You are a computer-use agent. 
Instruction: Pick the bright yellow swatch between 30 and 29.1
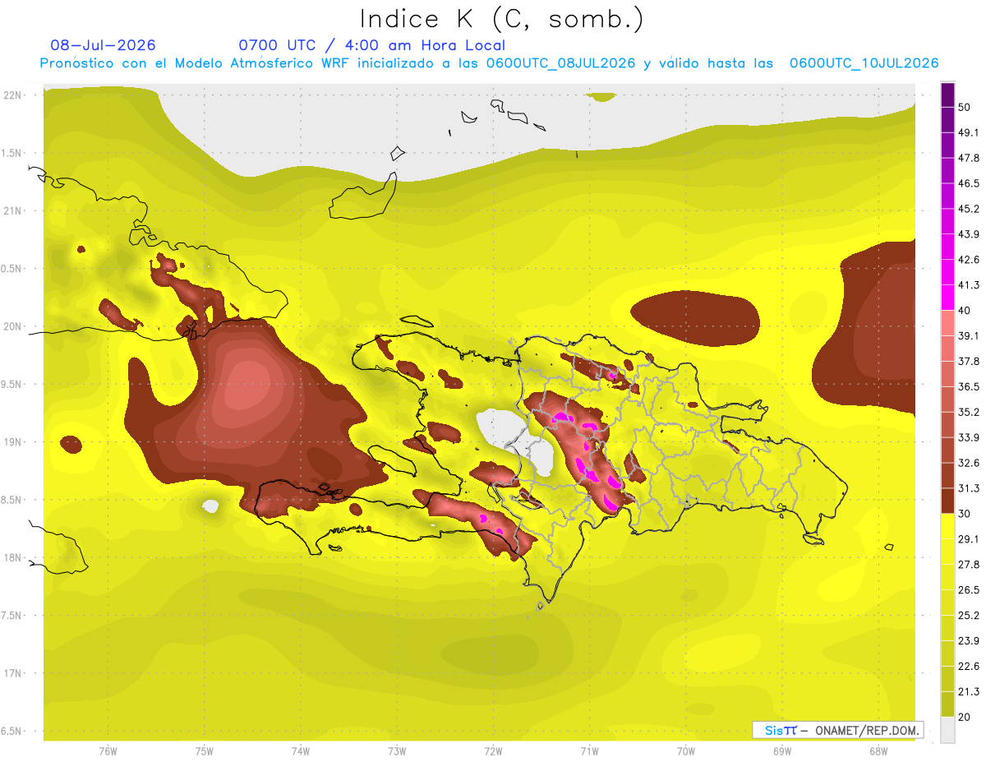[x=948, y=526]
